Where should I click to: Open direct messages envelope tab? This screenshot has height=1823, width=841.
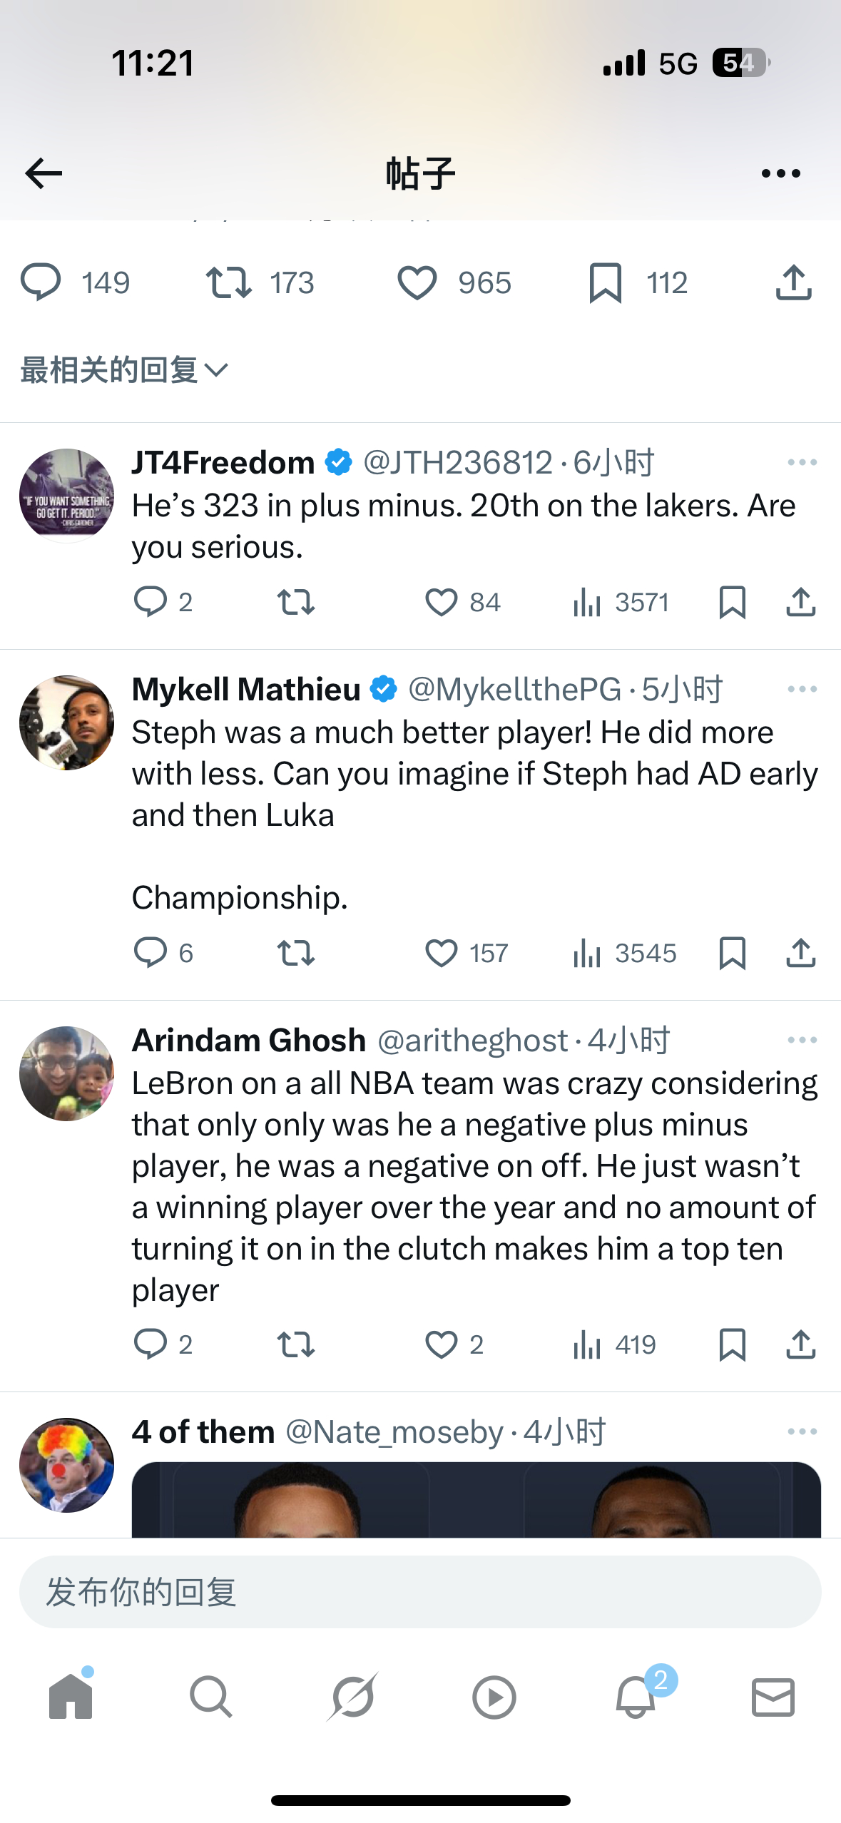tap(773, 1697)
